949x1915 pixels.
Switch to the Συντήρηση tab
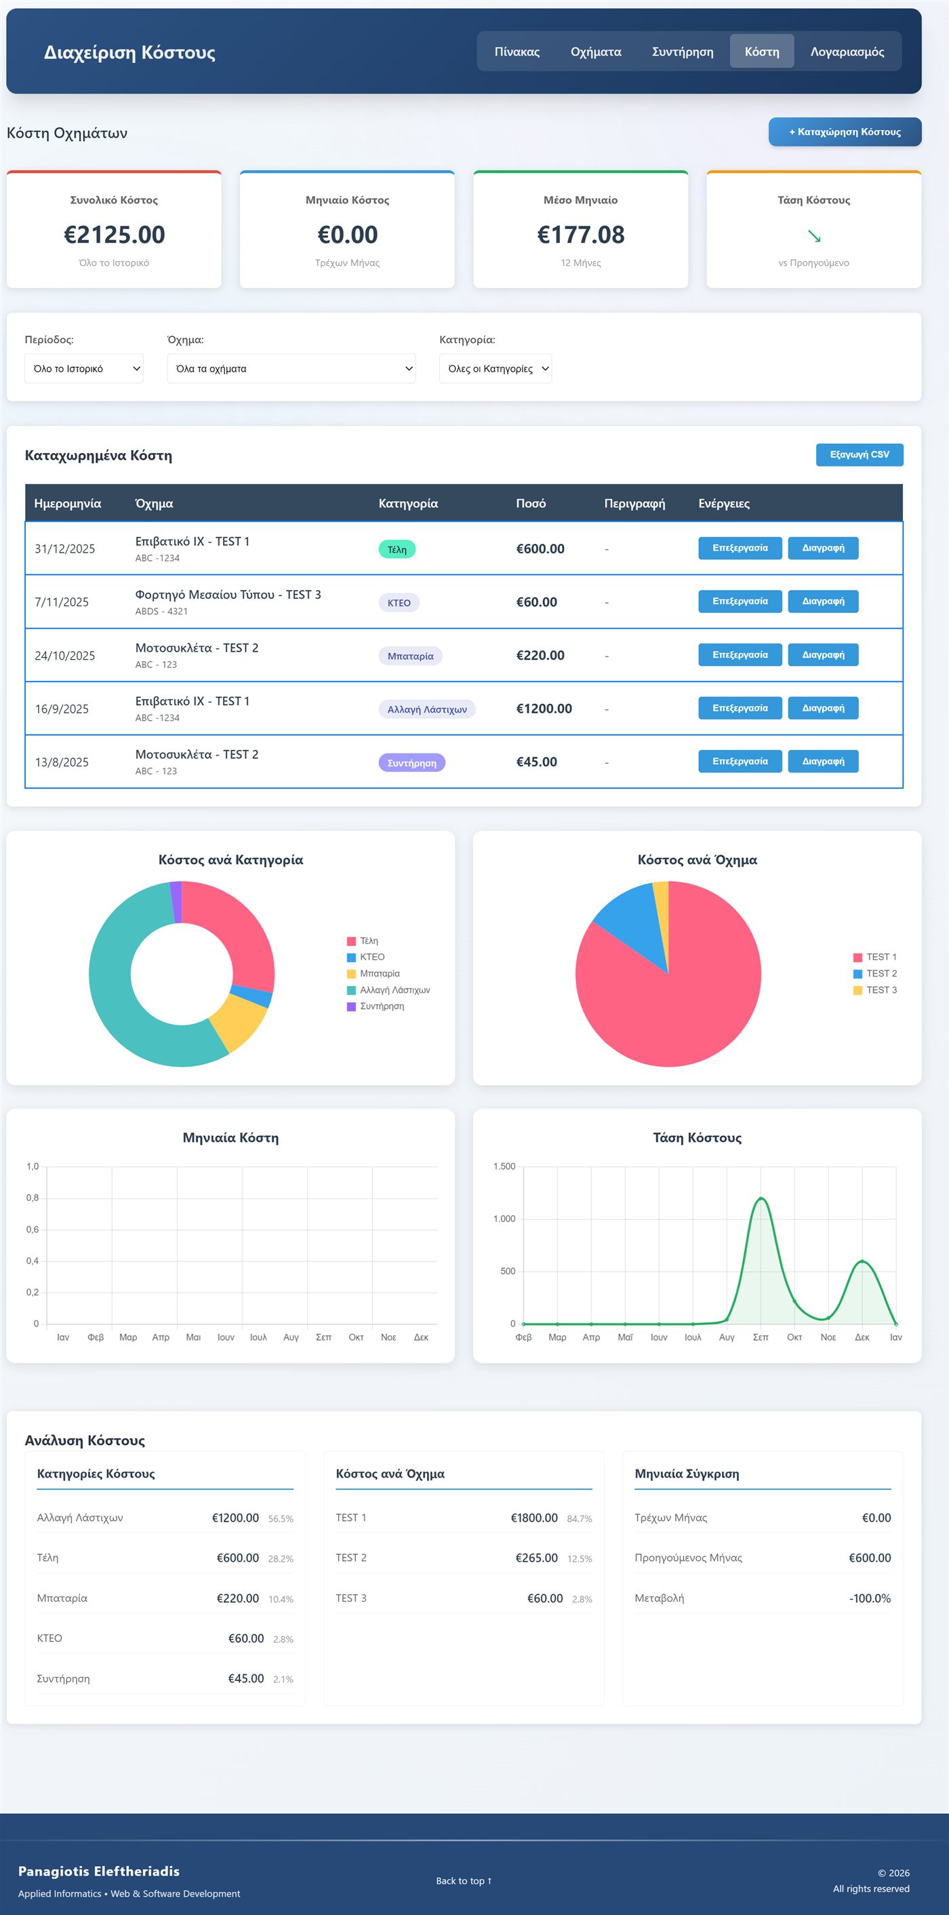tap(682, 52)
